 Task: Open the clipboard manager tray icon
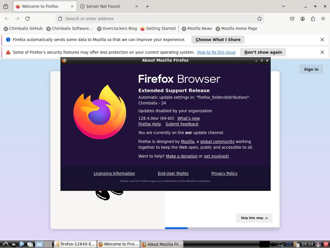[x=296, y=244]
